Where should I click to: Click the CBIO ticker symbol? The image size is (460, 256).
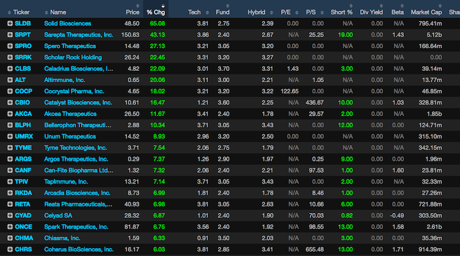click(x=22, y=103)
